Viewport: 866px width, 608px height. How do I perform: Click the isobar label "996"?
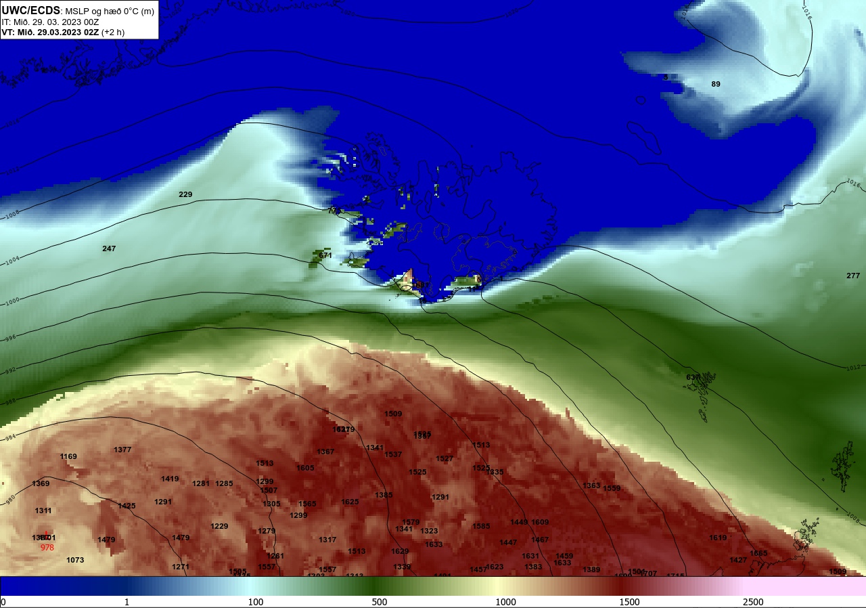(10, 337)
